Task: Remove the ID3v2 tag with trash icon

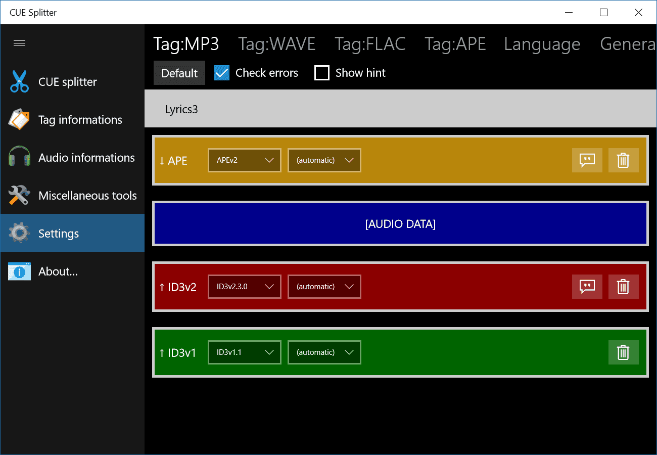Action: 623,287
